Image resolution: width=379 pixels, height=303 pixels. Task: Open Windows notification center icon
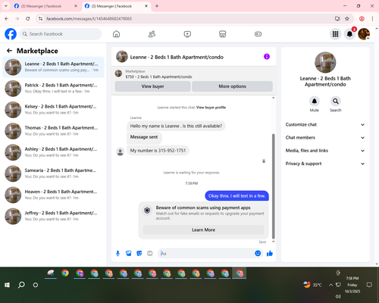[369, 285]
